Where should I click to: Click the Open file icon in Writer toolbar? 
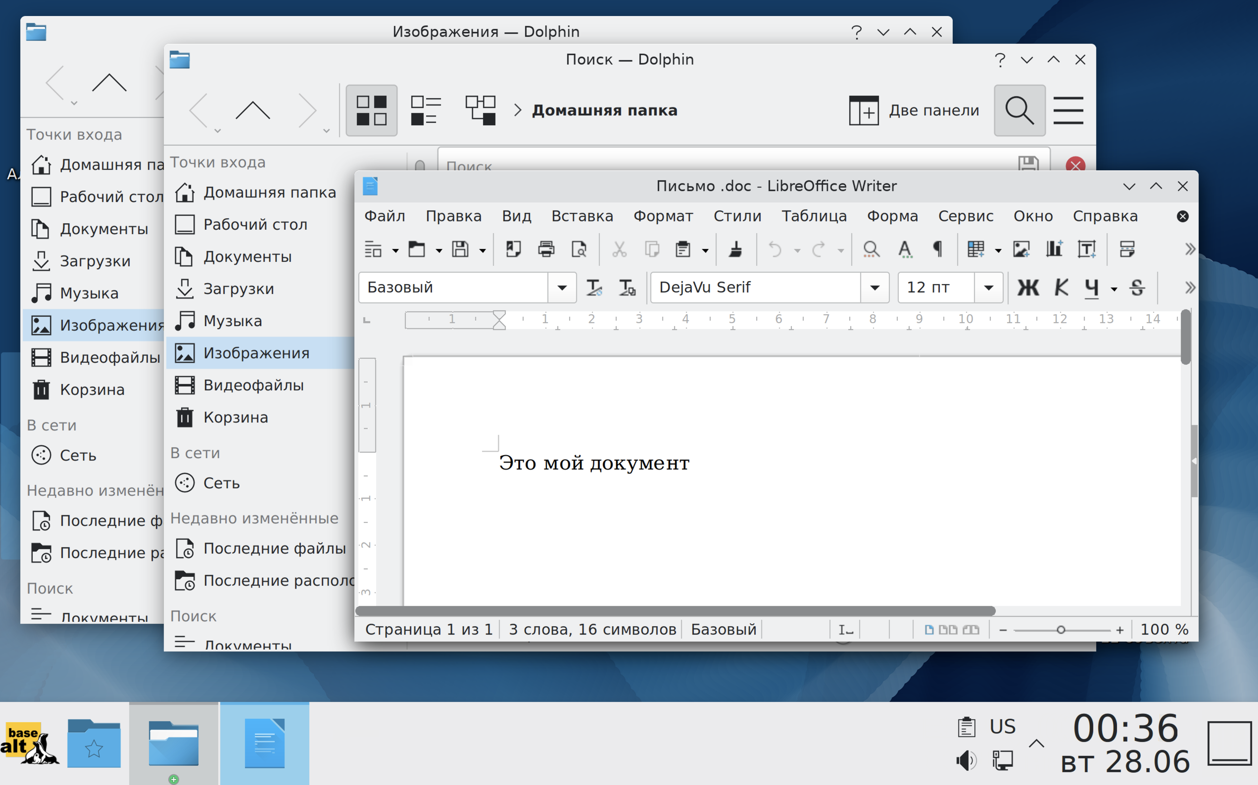[x=417, y=250]
